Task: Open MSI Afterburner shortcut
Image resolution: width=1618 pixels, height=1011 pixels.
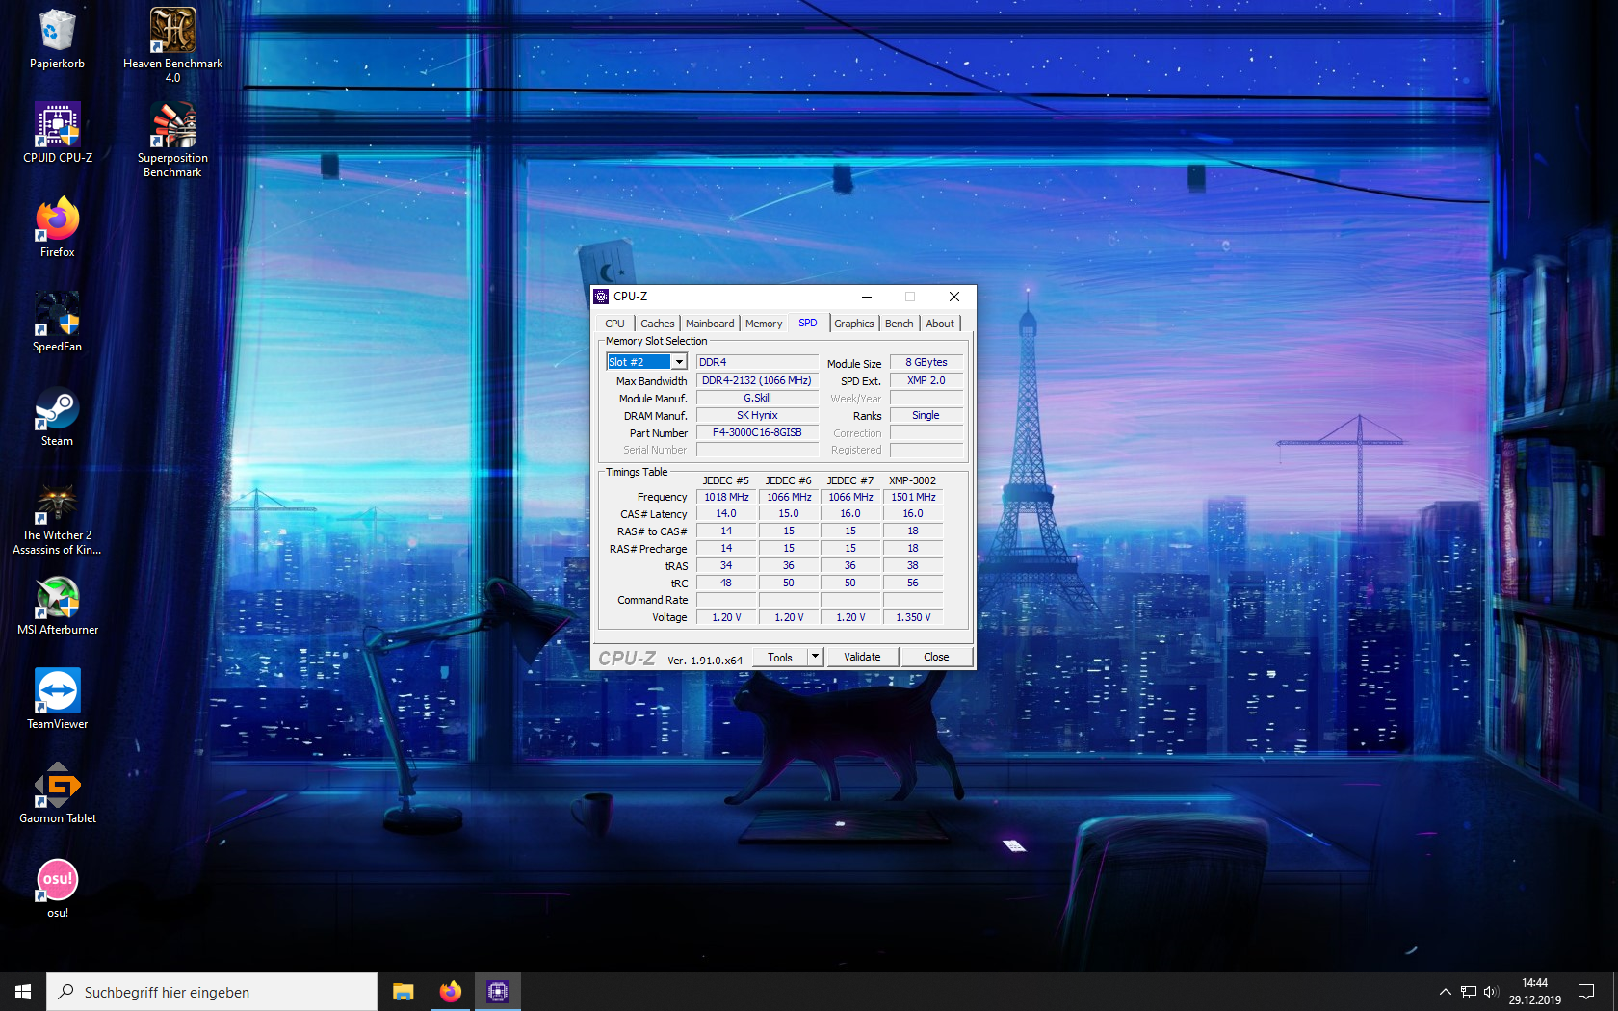Action: pyautogui.click(x=58, y=606)
